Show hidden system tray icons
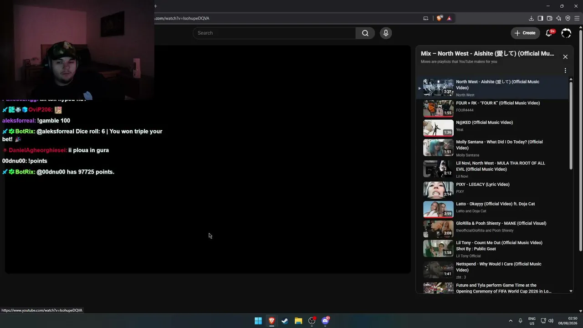The width and height of the screenshot is (583, 328). (x=511, y=321)
